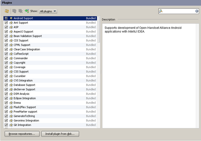Uncheck the AspectJ Support plugin

(6, 32)
